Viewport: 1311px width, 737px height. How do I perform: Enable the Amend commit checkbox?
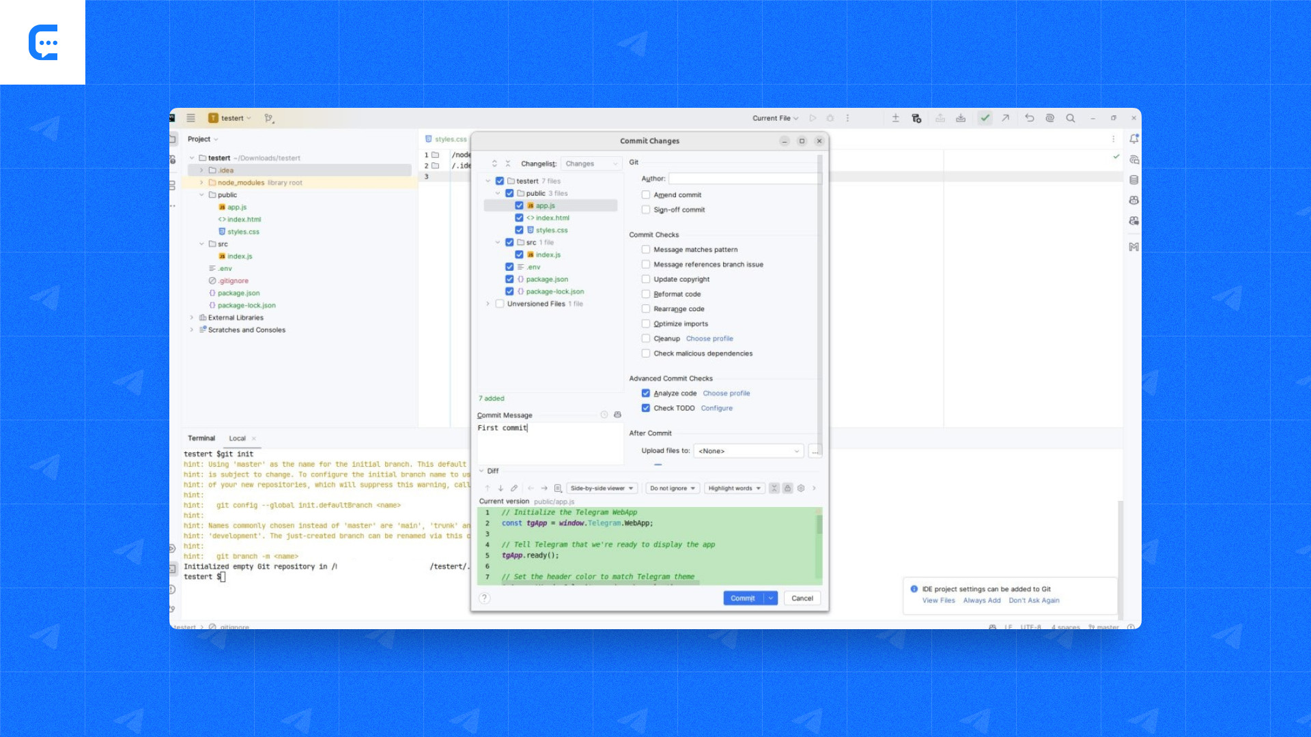click(x=646, y=195)
